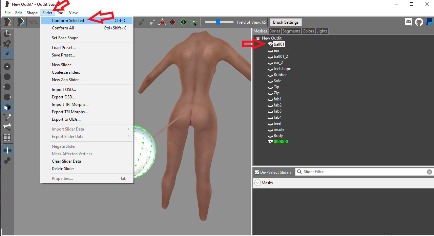
Task: Select the fab3 mesh in tree
Action: click(x=277, y=111)
